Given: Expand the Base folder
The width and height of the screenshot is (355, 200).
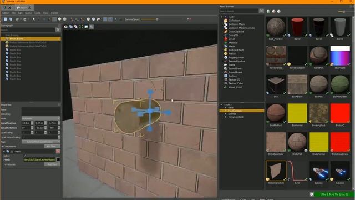Looking at the screenshot, I should pos(226,107).
